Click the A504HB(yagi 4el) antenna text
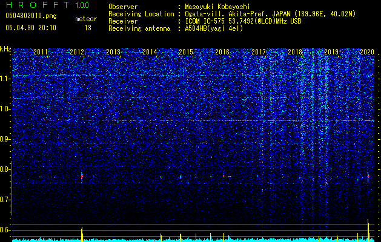 pyautogui.click(x=214, y=28)
